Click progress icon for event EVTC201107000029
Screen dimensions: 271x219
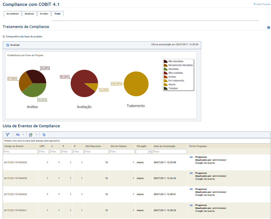point(191,173)
